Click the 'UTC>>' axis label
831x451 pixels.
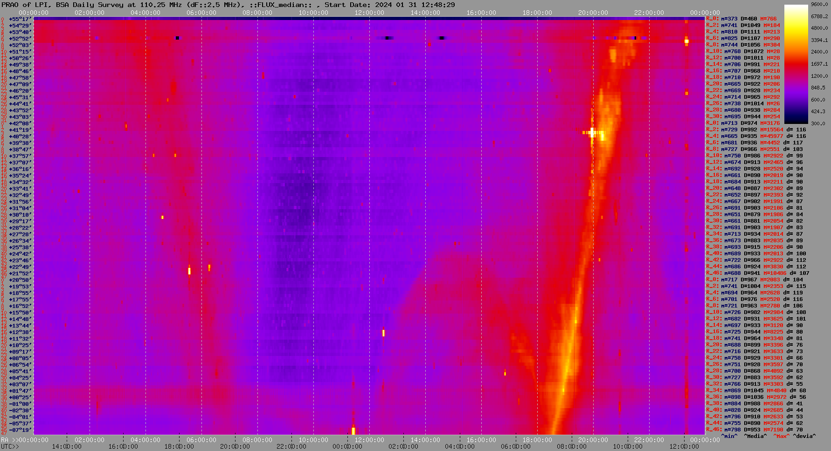(x=10, y=446)
